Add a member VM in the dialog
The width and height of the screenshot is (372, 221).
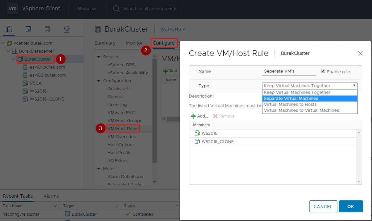200,116
